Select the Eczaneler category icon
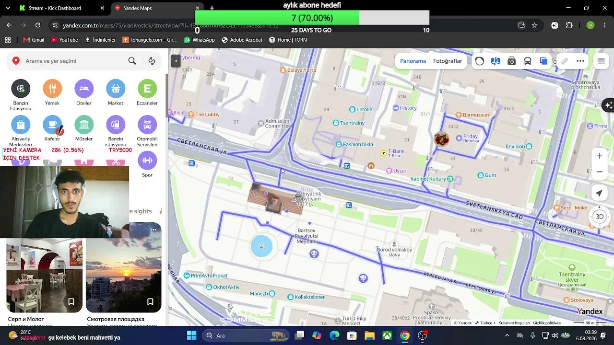 [x=147, y=89]
